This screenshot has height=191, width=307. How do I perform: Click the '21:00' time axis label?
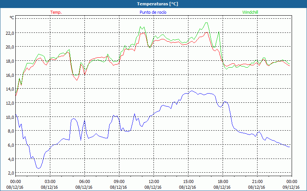point(257,182)
